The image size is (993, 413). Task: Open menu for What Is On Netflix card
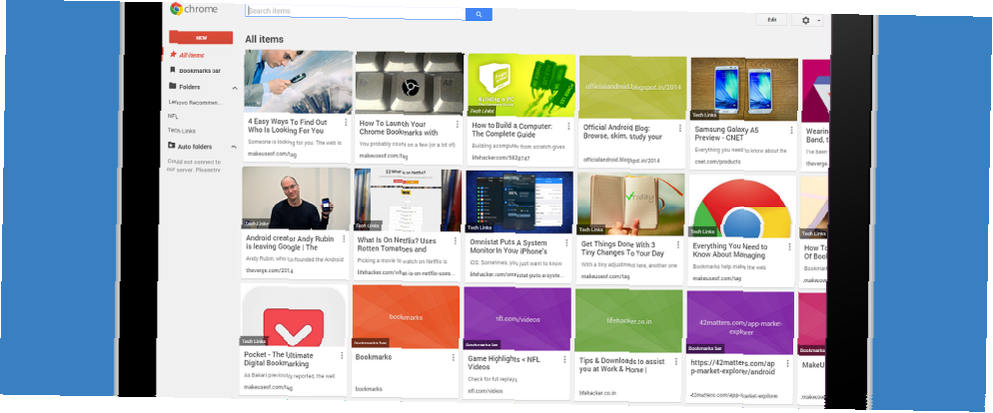click(x=455, y=240)
